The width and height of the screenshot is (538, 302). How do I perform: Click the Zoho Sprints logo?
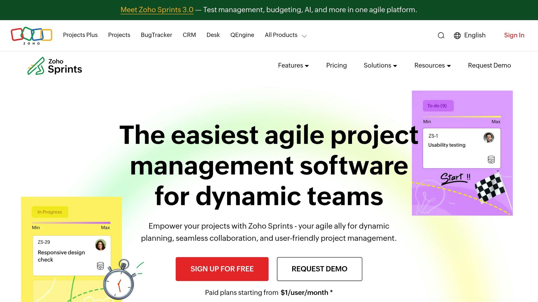(x=55, y=66)
